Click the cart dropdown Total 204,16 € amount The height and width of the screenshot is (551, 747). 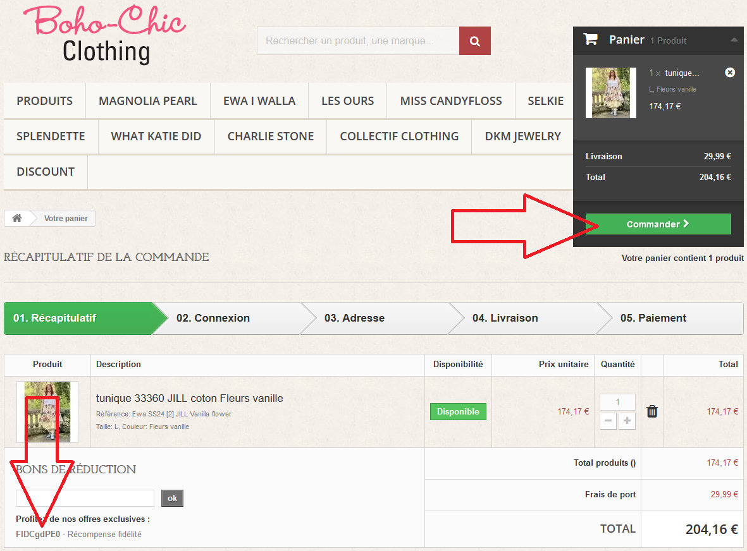pyautogui.click(x=715, y=177)
